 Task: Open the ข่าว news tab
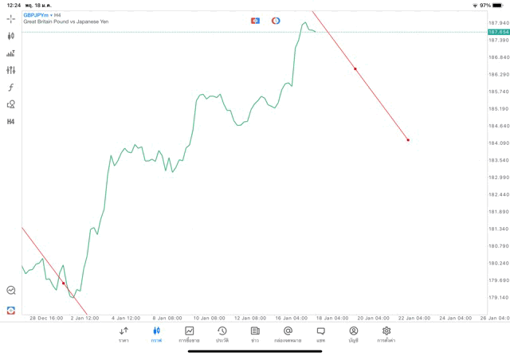[x=255, y=334]
